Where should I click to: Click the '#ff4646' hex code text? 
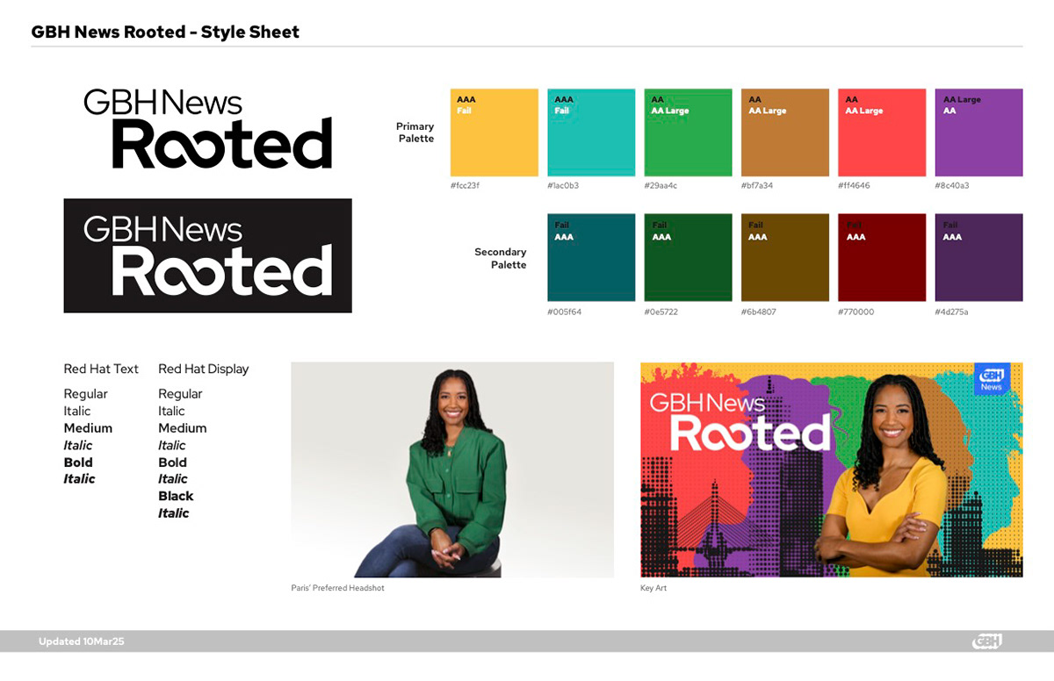tap(854, 186)
